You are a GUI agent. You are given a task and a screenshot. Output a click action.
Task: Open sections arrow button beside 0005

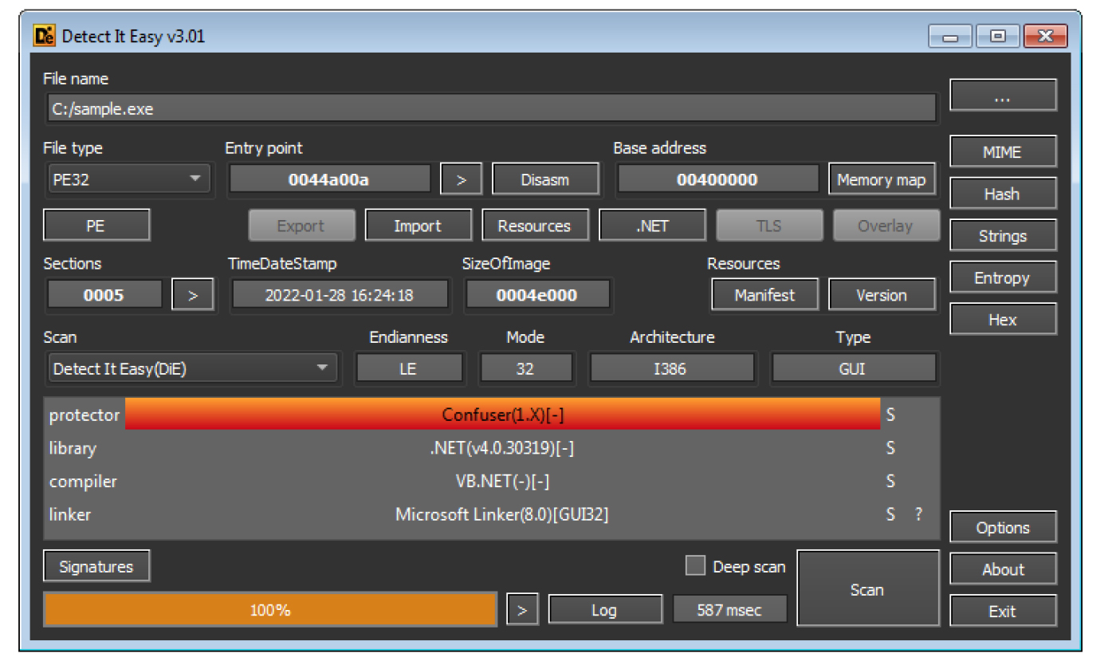(193, 295)
